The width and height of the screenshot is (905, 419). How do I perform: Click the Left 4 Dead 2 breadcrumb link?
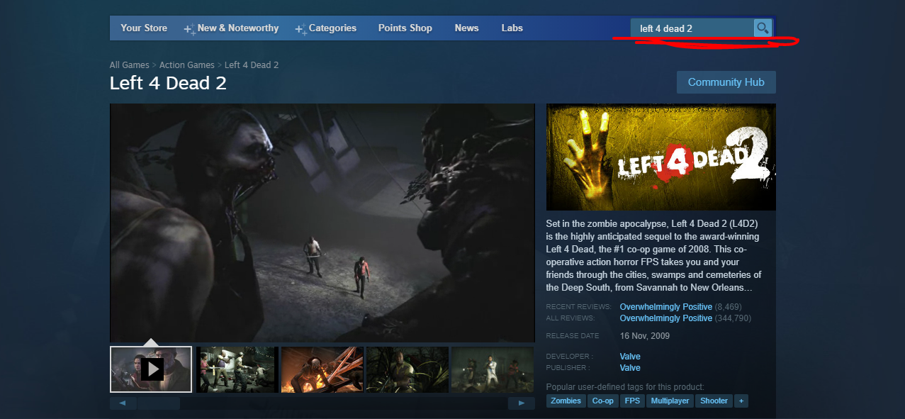coord(252,65)
